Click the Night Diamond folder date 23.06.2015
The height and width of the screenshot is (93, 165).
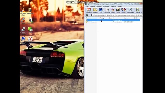(128, 22)
